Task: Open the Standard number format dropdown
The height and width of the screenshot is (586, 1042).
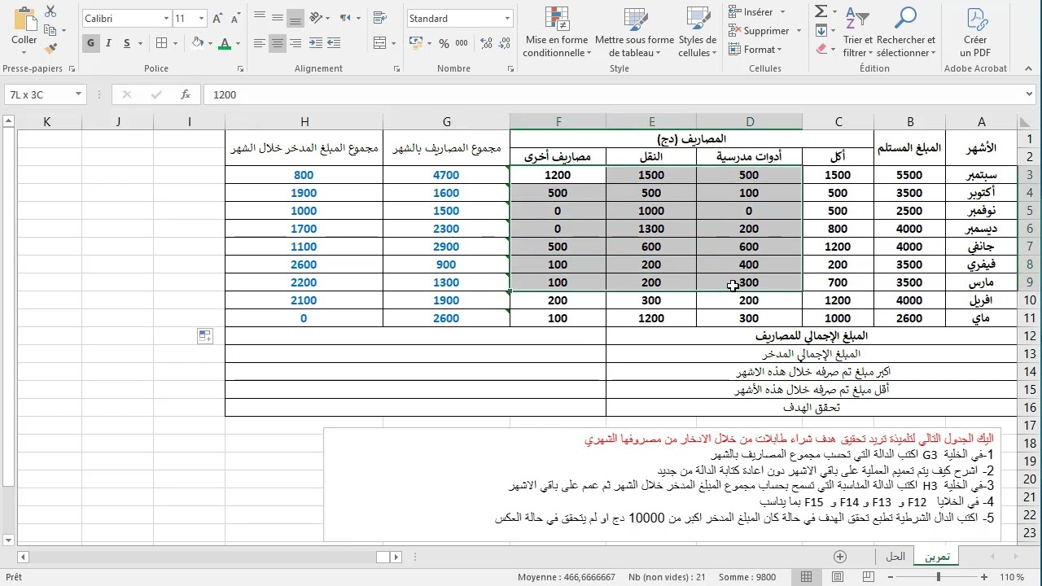Action: 507,18
